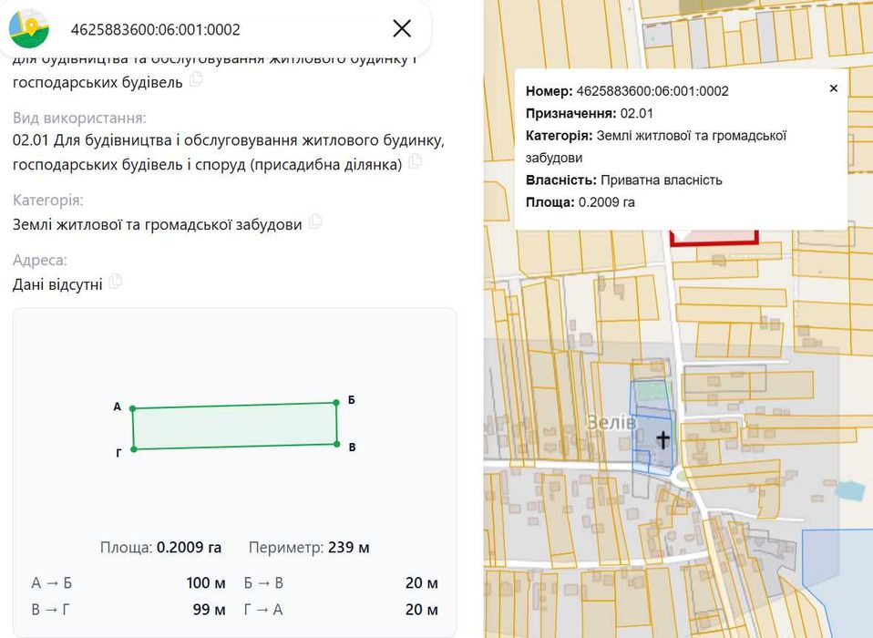Click vertex В on the parcel diagram
The height and width of the screenshot is (638, 873).
click(337, 444)
